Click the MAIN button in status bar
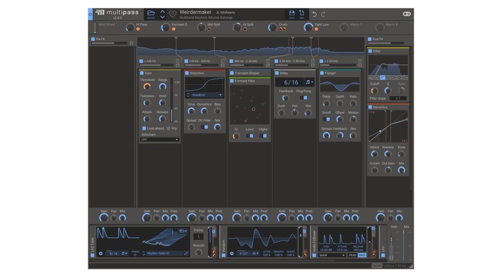The width and height of the screenshot is (502, 277). click(377, 265)
